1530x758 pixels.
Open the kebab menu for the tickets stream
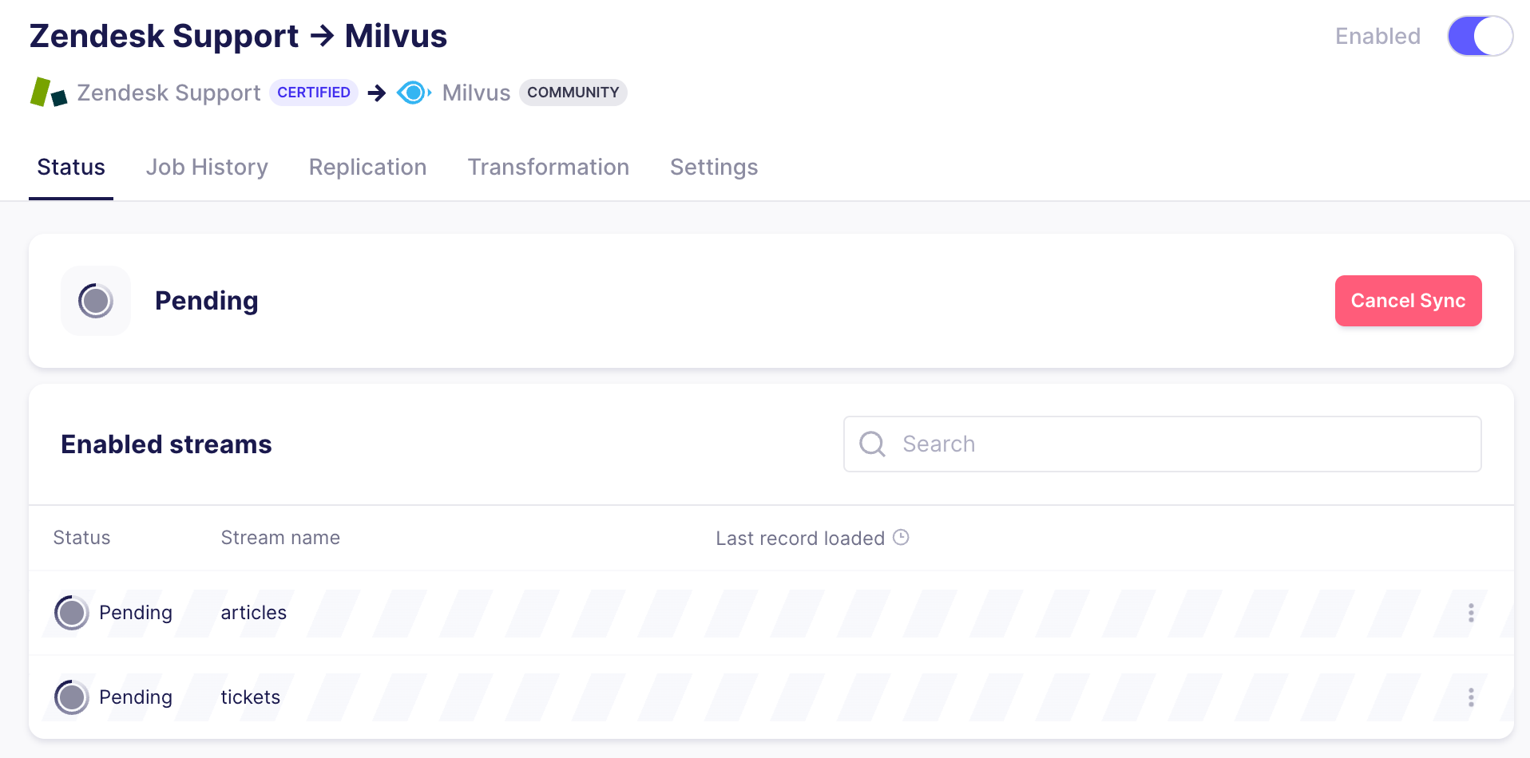point(1470,697)
